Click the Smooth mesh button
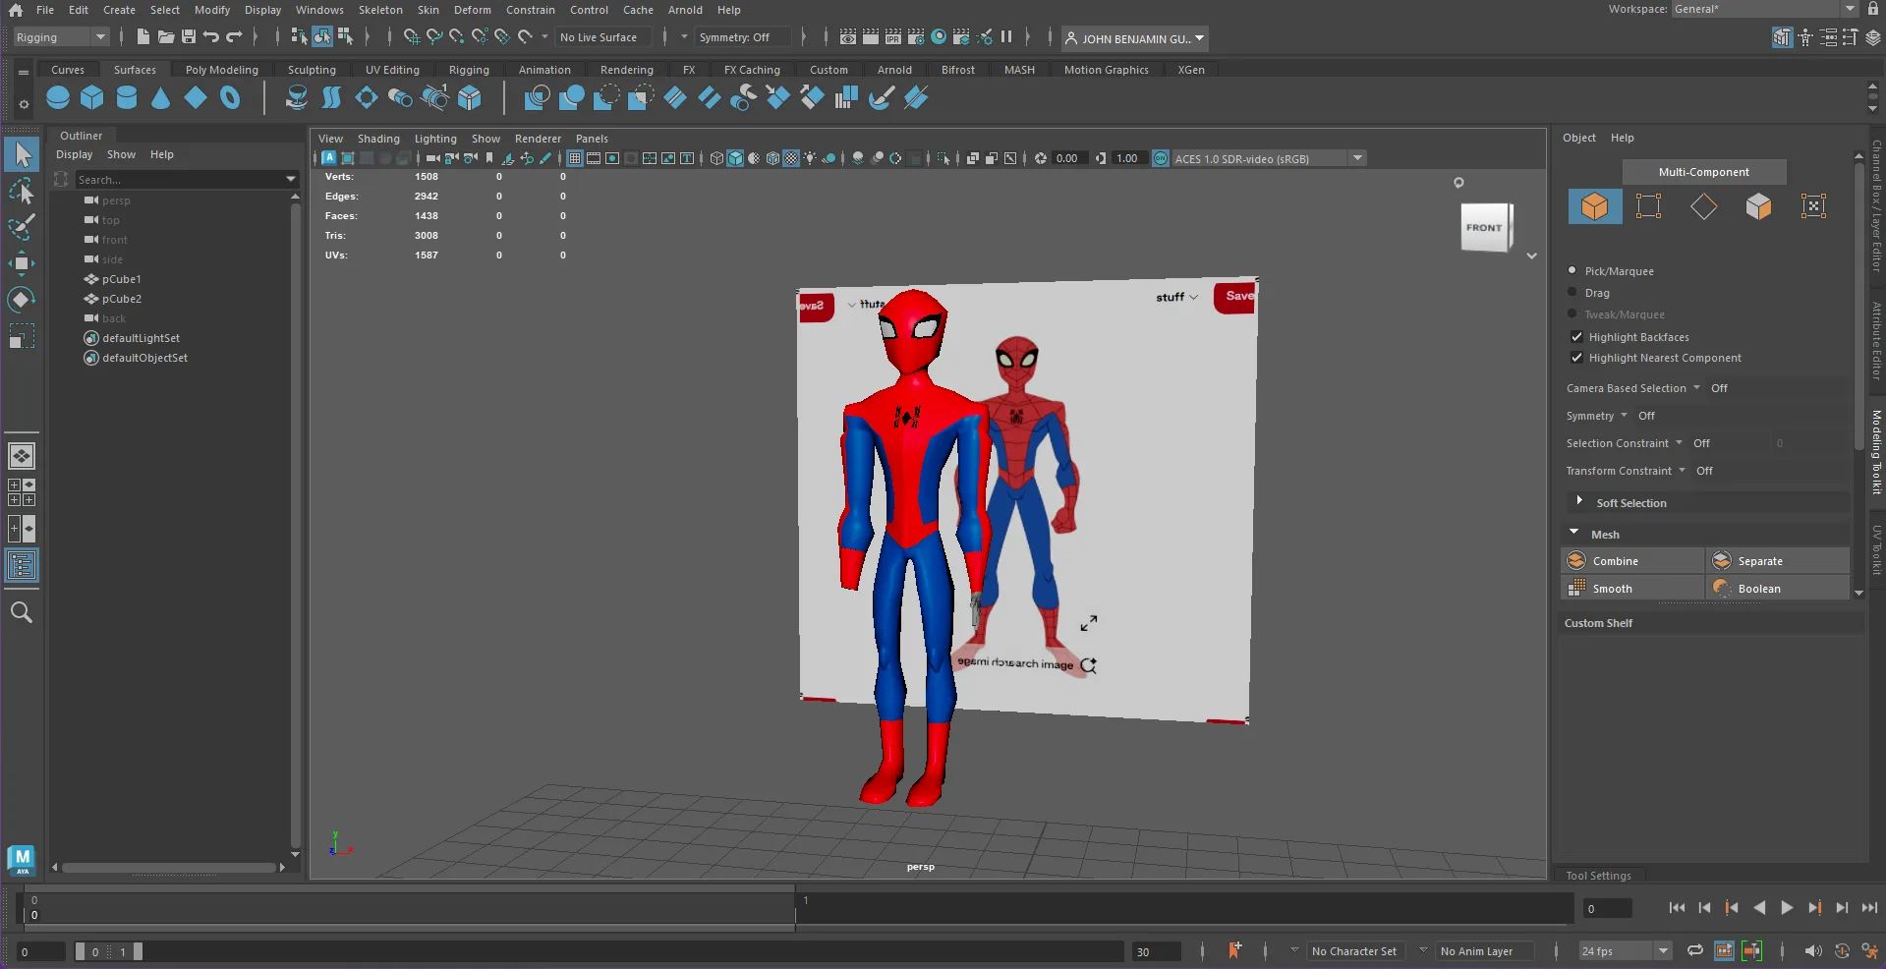Viewport: 1886px width, 969px height. tap(1632, 588)
